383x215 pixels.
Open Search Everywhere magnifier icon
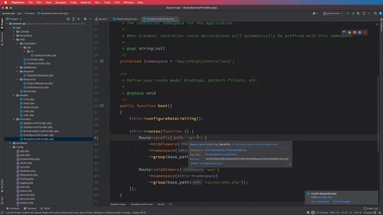click(375, 13)
